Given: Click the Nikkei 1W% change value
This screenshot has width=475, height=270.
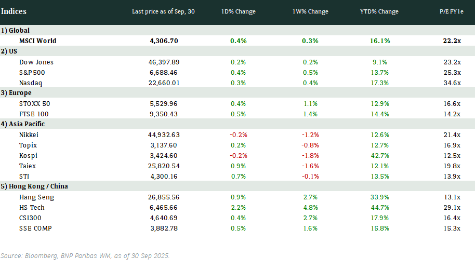Looking at the screenshot, I should (311, 134).
